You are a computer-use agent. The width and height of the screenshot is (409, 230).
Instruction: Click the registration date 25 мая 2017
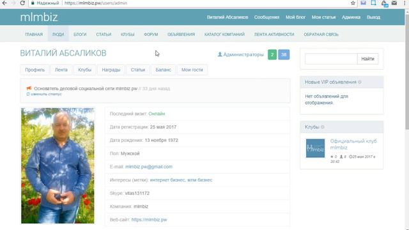point(163,127)
